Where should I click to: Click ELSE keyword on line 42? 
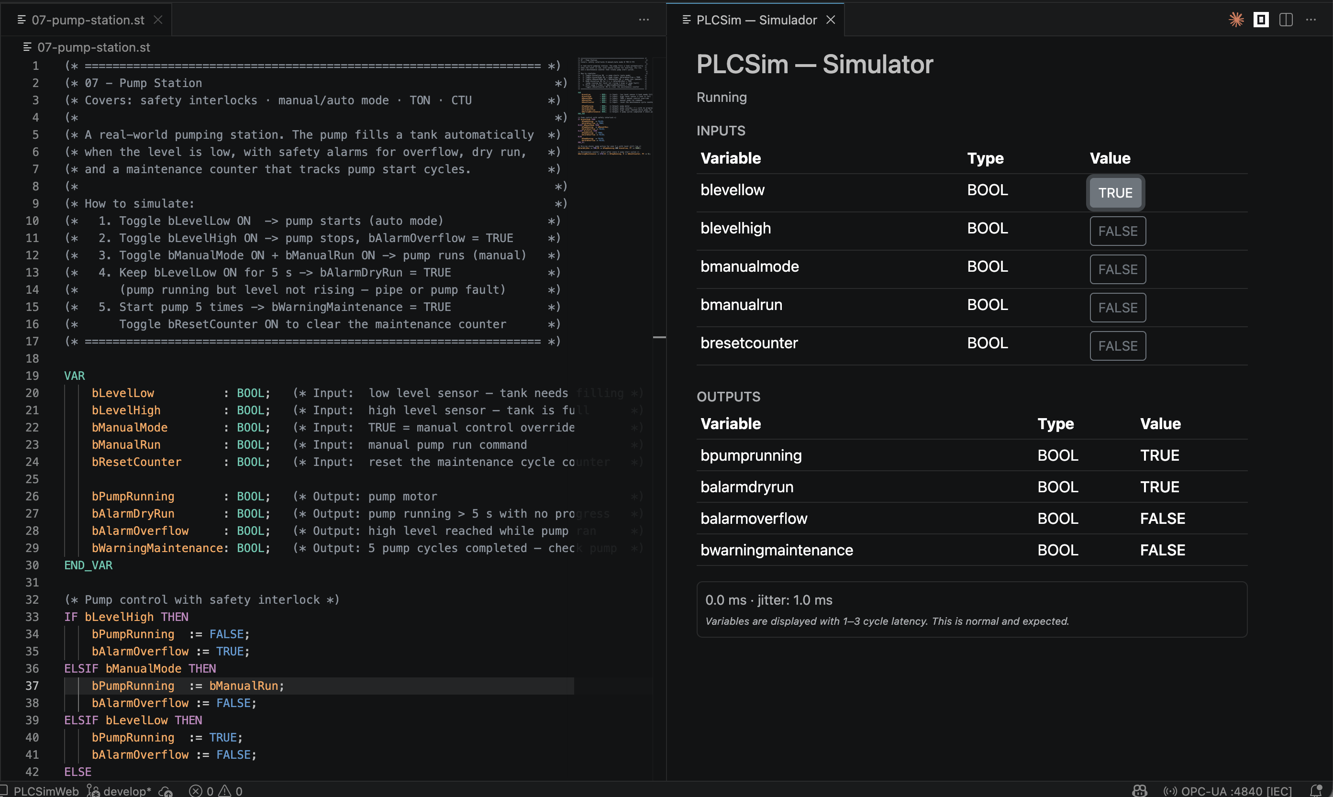click(x=78, y=772)
